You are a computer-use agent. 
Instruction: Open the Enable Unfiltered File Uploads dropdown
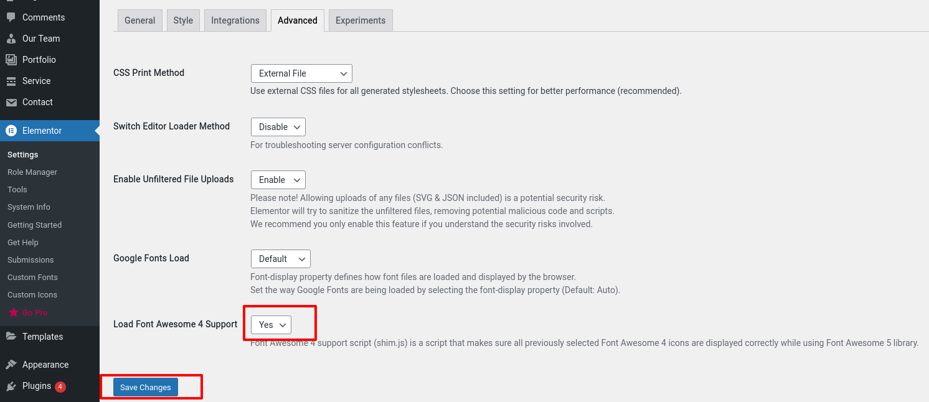click(x=278, y=180)
